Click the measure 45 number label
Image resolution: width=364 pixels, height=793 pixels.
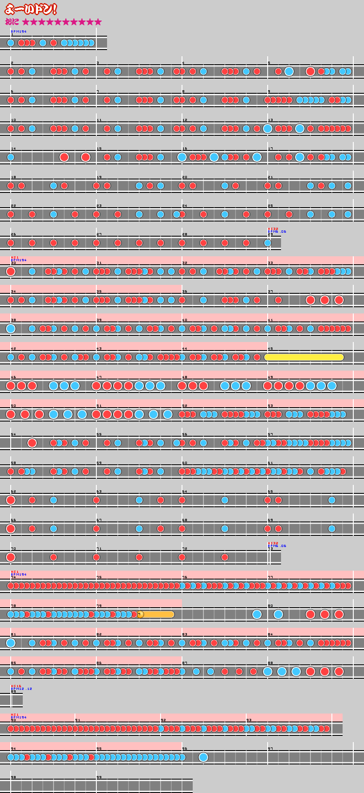[270, 349]
